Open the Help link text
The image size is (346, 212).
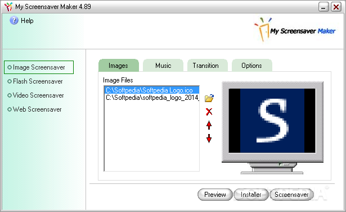27,21
